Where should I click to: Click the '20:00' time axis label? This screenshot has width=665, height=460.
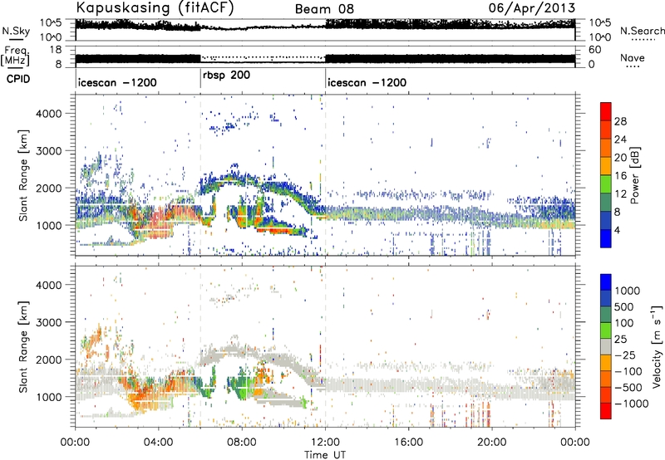pos(491,443)
